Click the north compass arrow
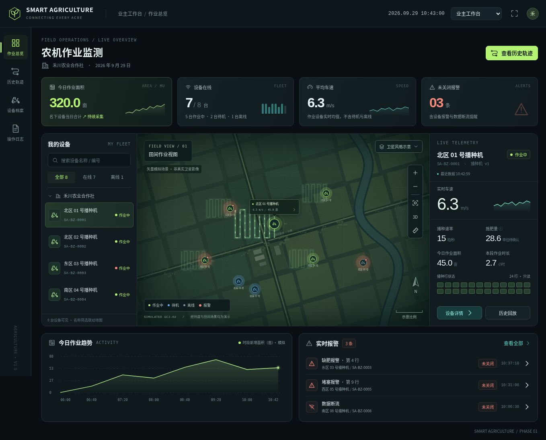This screenshot has width=546, height=440. tap(416, 282)
